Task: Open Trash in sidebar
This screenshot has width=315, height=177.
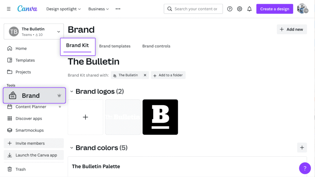Action: click(21, 169)
